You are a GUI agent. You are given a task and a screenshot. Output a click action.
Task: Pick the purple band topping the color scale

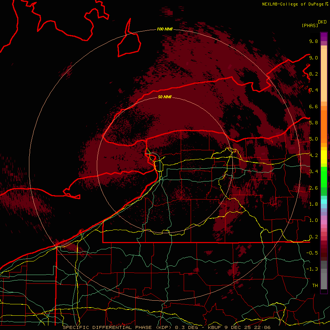click(324, 37)
